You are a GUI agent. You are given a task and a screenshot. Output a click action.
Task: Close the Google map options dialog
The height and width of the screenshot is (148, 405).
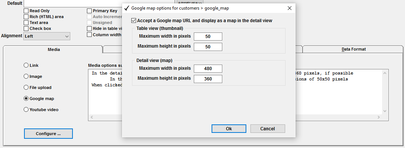tap(290, 8)
